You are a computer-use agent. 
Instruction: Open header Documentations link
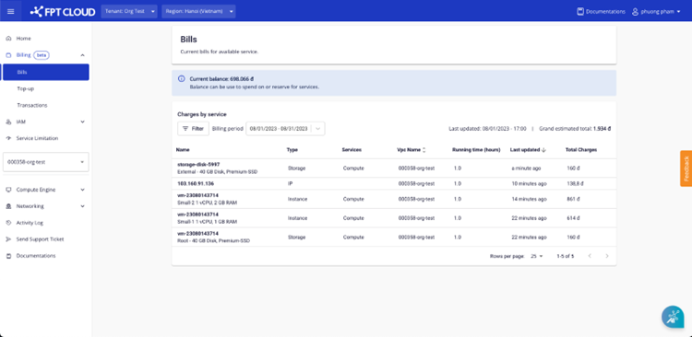coord(601,11)
